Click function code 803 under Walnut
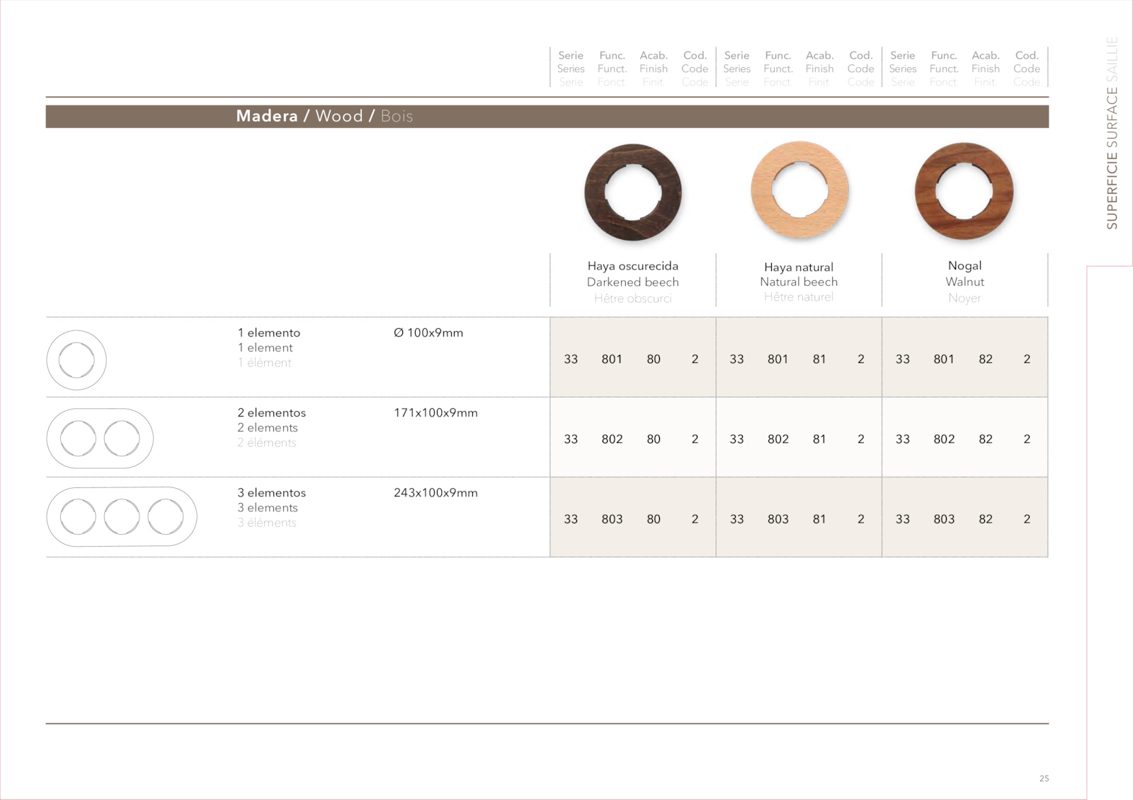This screenshot has height=800, width=1133. [944, 519]
